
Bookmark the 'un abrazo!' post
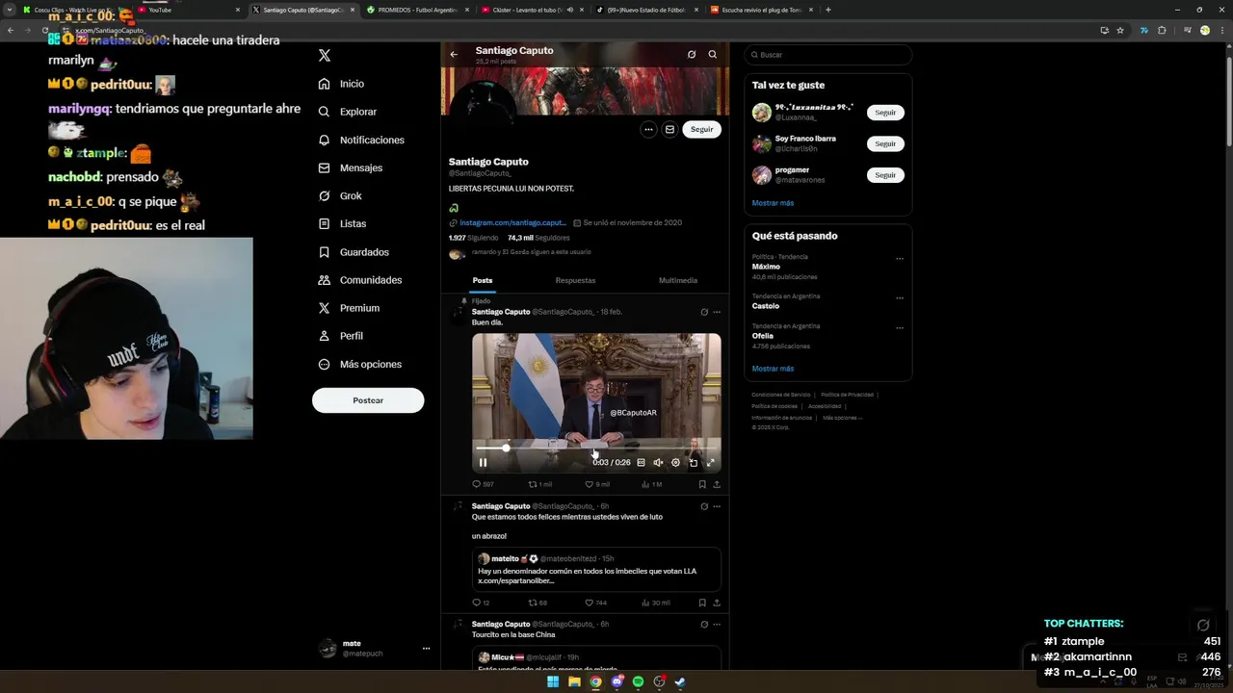[702, 603]
